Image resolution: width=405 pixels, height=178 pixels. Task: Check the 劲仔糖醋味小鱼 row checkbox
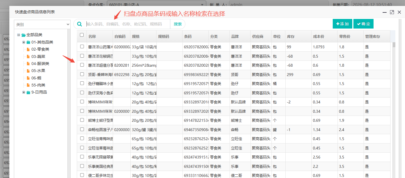coord(82,83)
